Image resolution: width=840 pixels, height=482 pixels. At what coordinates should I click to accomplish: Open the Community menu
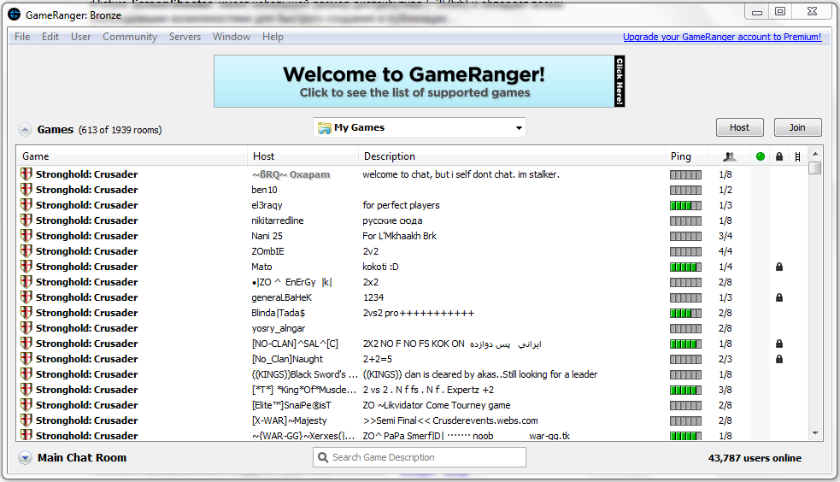tap(130, 37)
